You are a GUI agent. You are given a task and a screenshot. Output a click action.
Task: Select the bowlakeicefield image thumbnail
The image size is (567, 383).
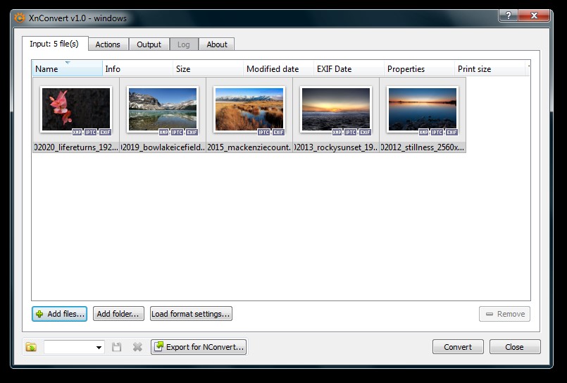point(163,109)
